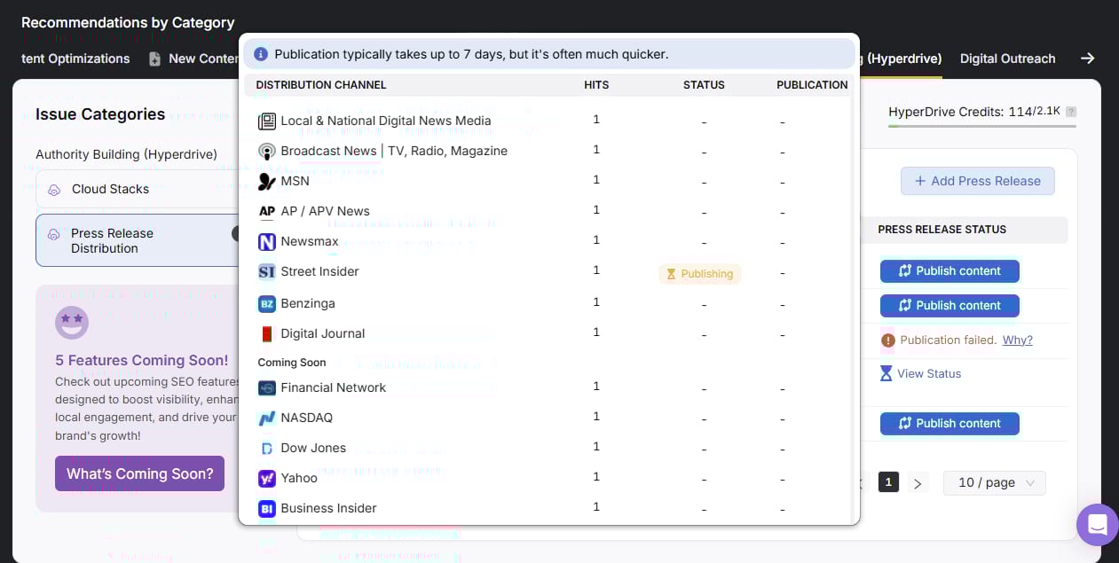
Task: Select page 1 in pagination
Action: 888,482
